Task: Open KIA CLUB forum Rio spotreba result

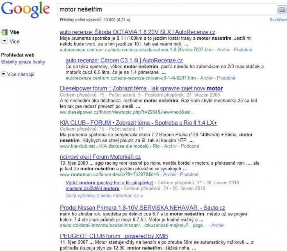Action: coord(138,123)
